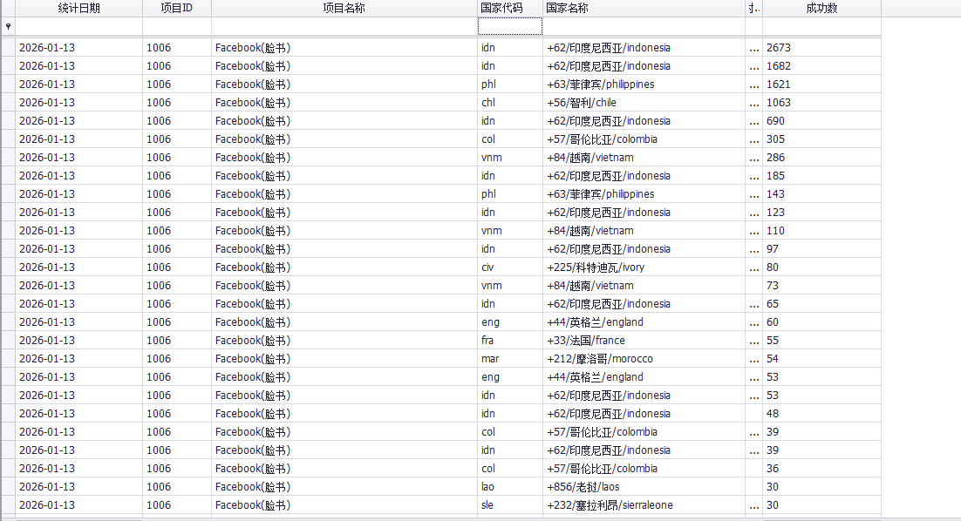Sort by the 成功数 column header
The width and height of the screenshot is (961, 521).
tap(821, 8)
